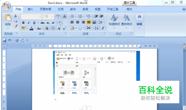Viewport: 186px width, 110px height.
Task: Toggle strikethrough abc formatting
Action: pyautogui.click(x=42, y=23)
